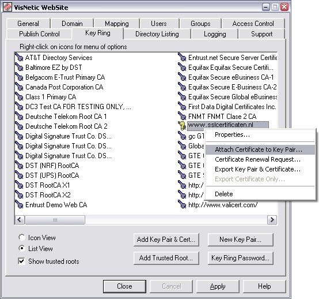The image size is (319, 299).
Task: Switch to the Logging tab
Action: point(215,34)
